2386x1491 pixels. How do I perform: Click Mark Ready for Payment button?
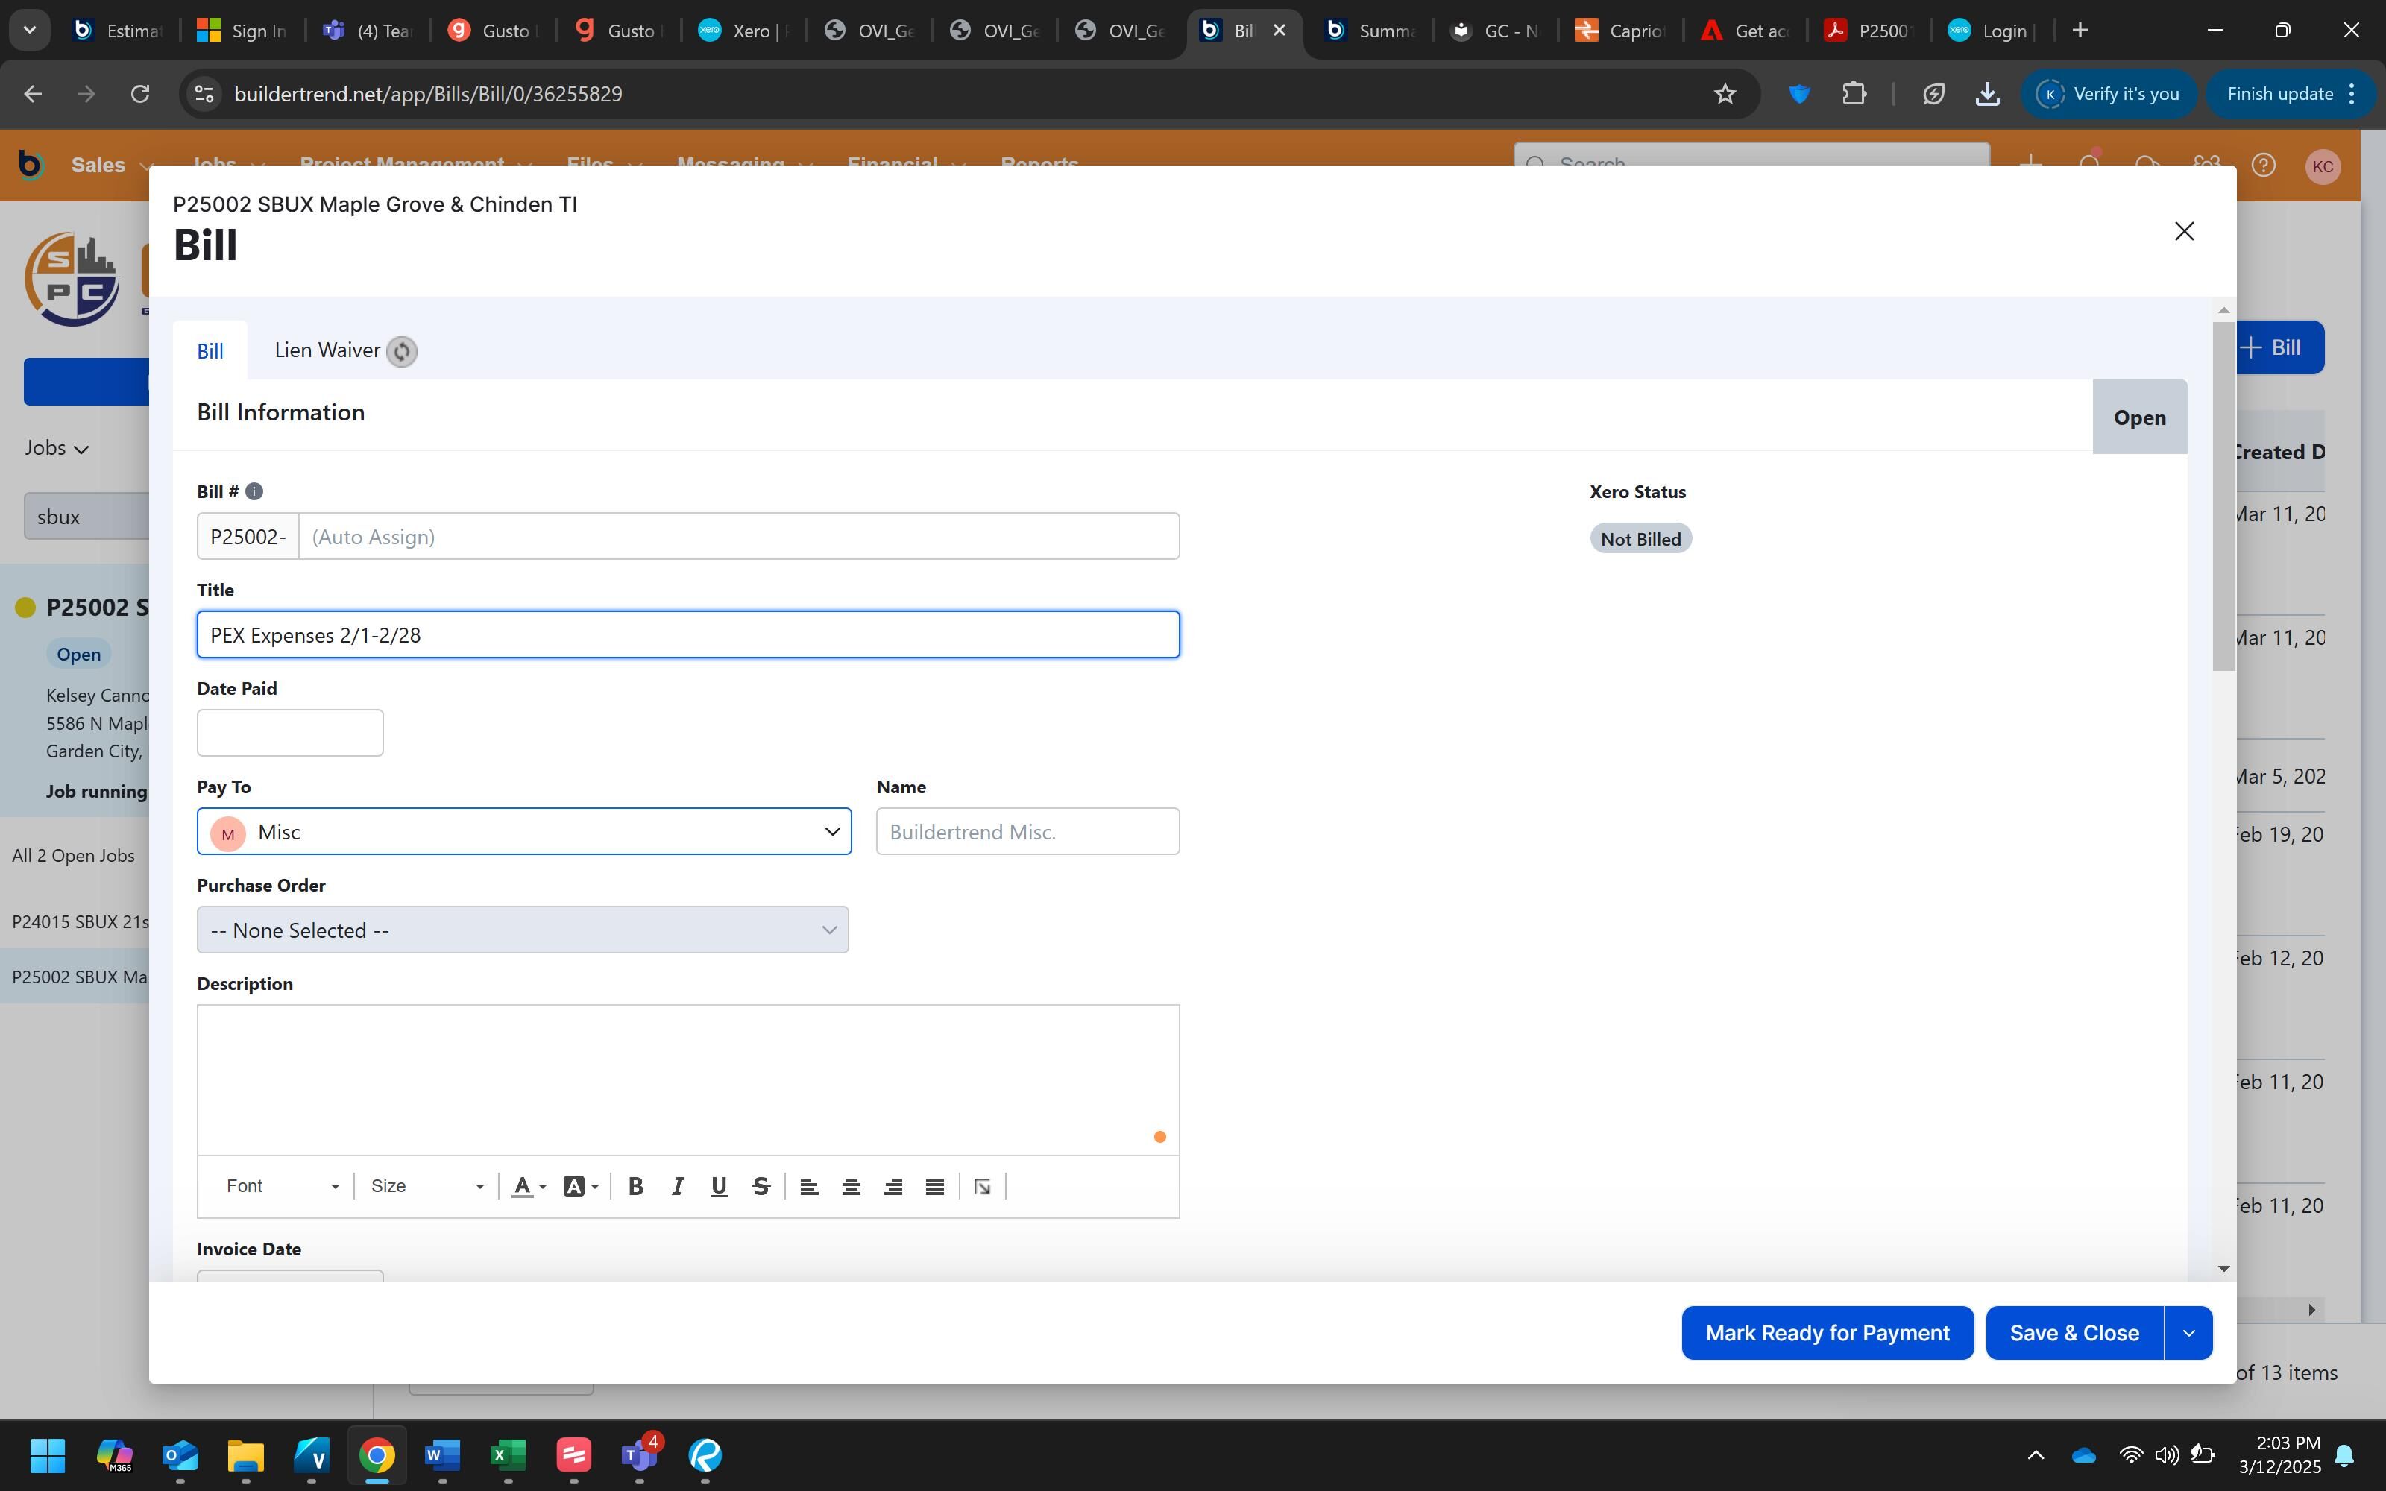[1827, 1333]
